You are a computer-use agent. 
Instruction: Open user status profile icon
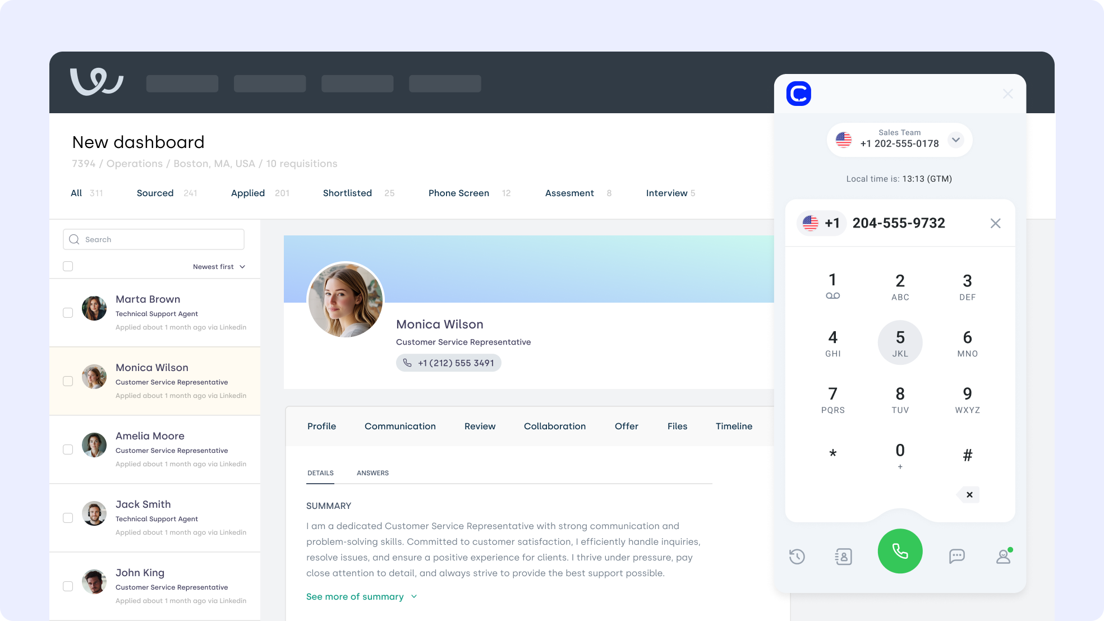[x=1003, y=557]
